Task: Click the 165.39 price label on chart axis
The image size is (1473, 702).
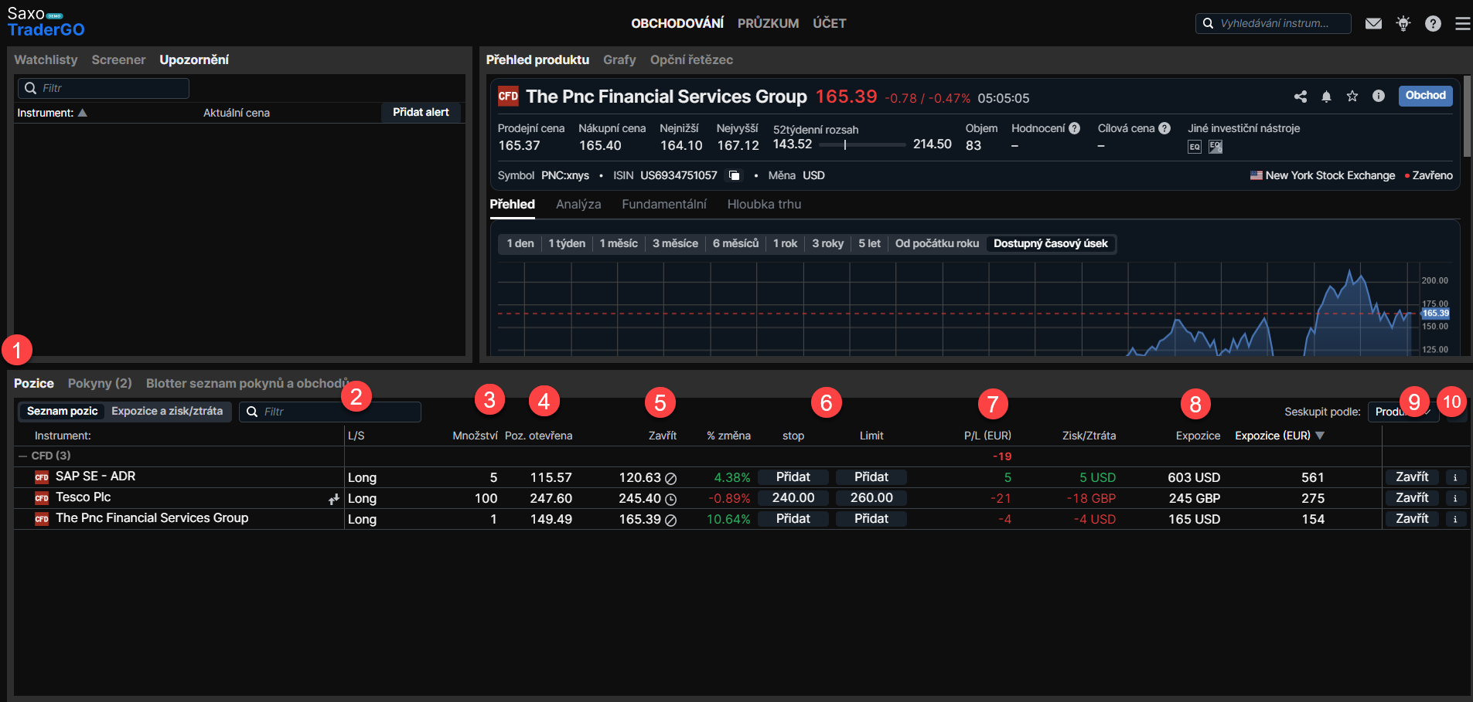Action: pos(1435,313)
